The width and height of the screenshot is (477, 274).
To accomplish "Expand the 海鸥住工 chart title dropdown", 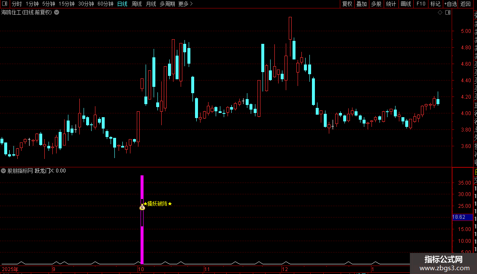I will coord(57,13).
